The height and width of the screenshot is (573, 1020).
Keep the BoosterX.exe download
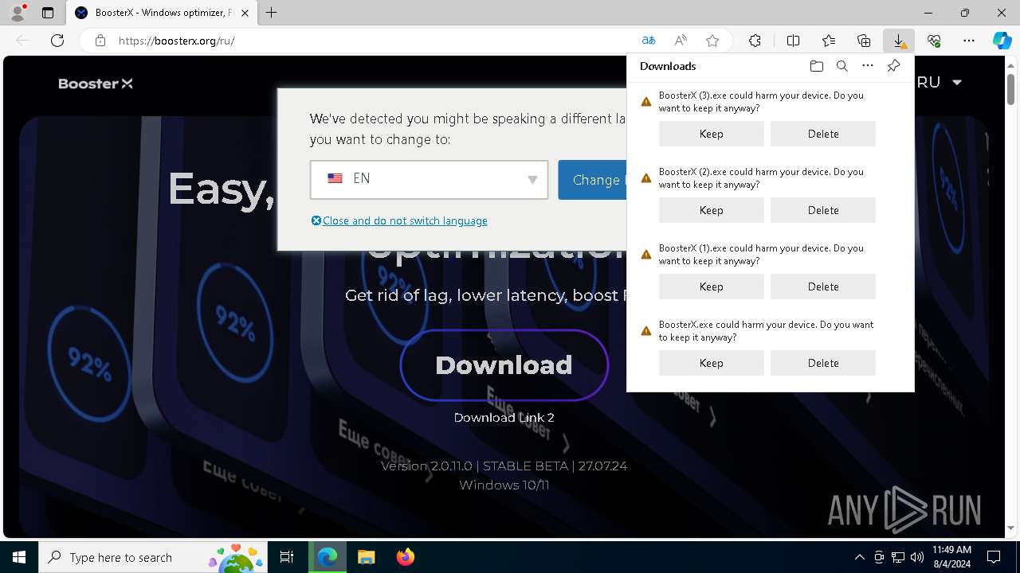tap(711, 363)
